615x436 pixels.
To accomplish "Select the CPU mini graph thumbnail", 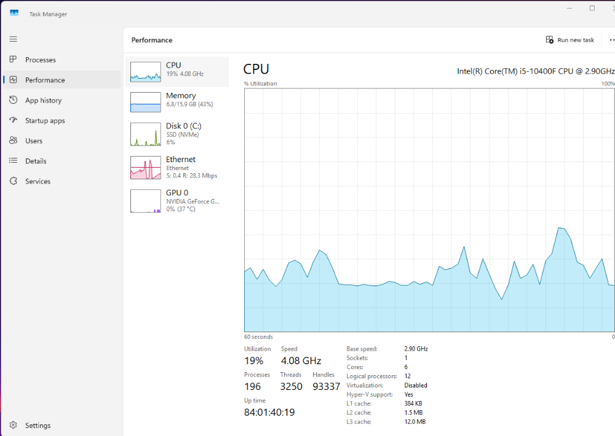I will [146, 72].
